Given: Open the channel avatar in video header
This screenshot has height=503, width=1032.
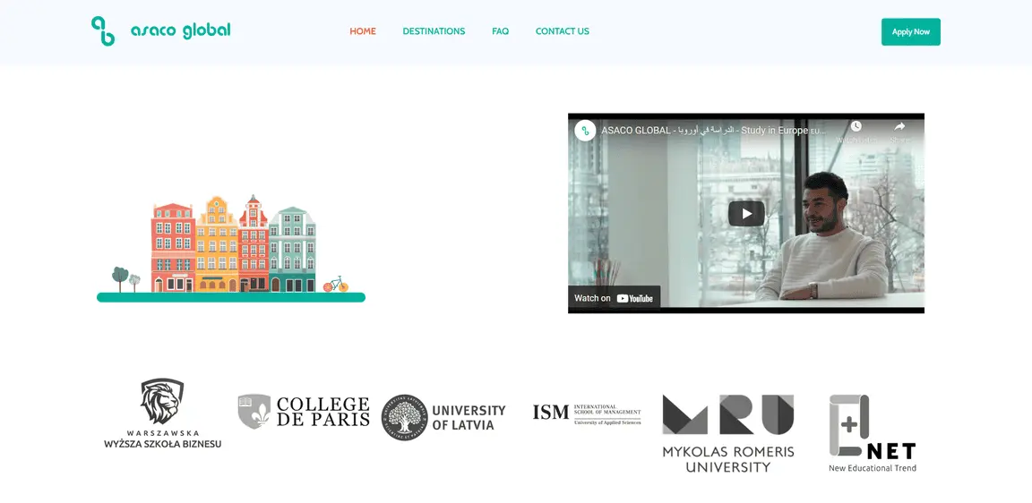Looking at the screenshot, I should coord(585,131).
